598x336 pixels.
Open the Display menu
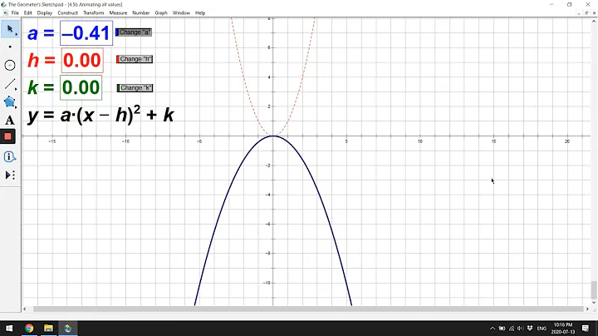pyautogui.click(x=45, y=13)
